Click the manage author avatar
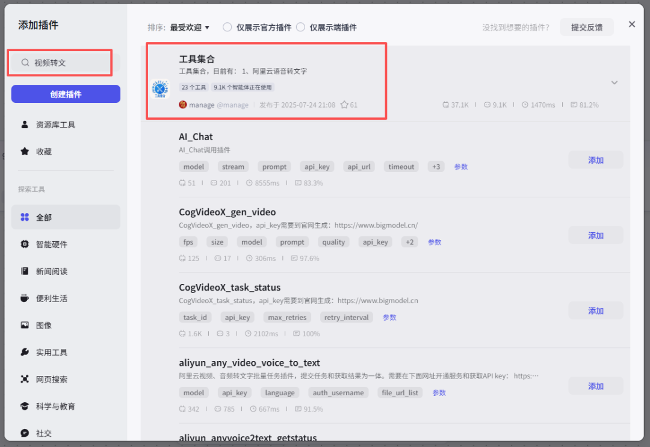Viewport: 650px width, 447px height. point(183,105)
